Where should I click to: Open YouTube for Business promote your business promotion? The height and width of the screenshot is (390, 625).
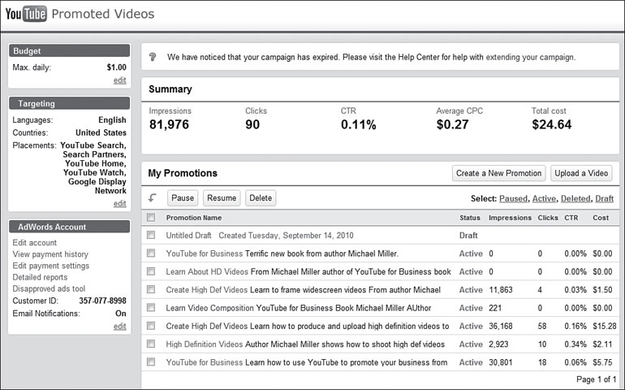(x=205, y=362)
